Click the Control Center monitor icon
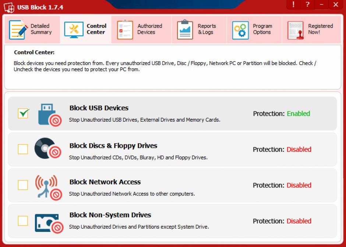This screenshot has width=346, height=247. [x=74, y=30]
